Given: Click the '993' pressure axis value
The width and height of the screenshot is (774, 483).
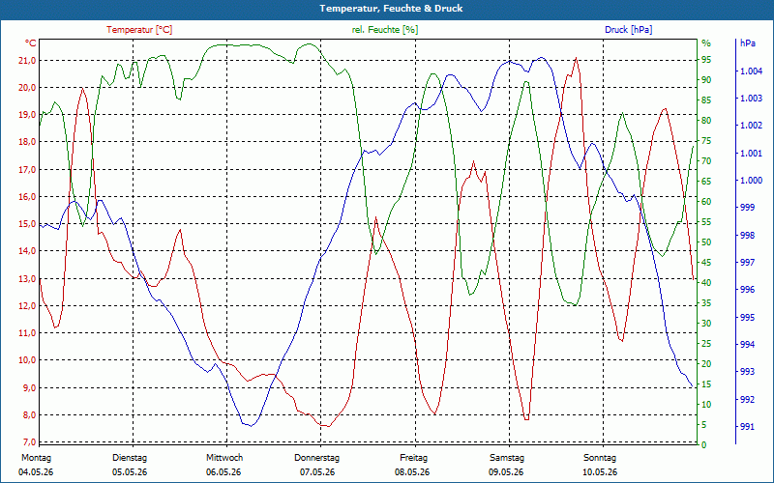Looking at the screenshot, I should [x=747, y=371].
